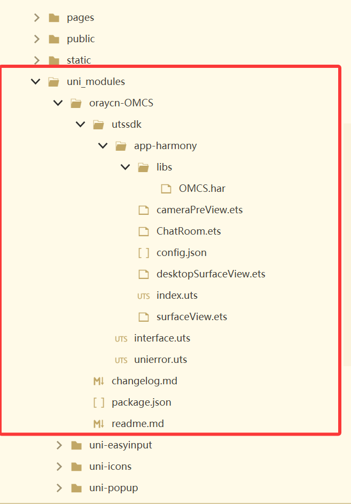The height and width of the screenshot is (504, 351).
Task: Collapse the app-harmony folder chevron
Action: [103, 145]
